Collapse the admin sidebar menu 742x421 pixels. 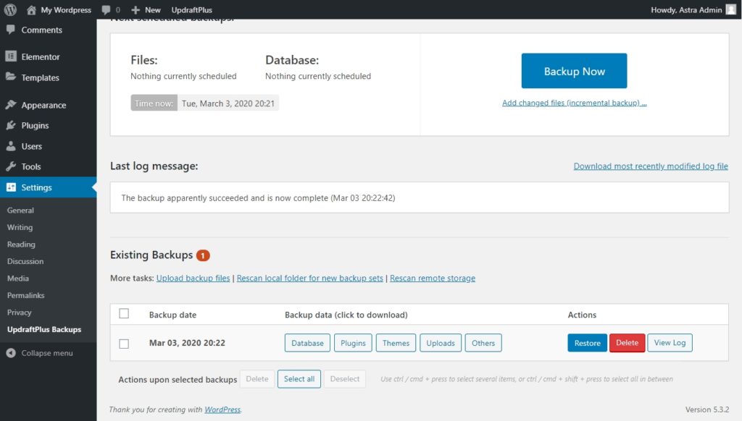click(47, 353)
